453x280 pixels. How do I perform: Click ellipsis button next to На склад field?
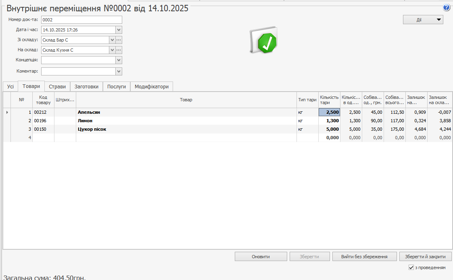point(119,50)
